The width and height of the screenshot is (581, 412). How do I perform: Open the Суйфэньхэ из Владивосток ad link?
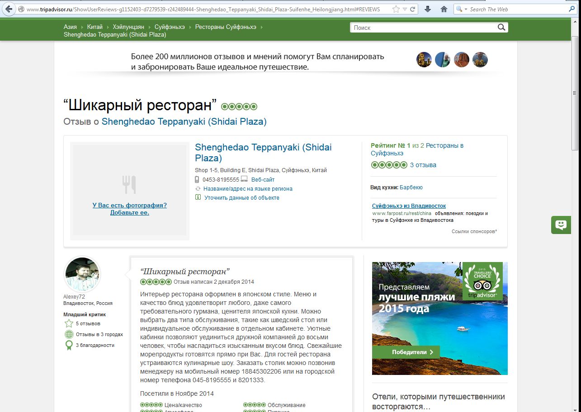click(x=409, y=206)
